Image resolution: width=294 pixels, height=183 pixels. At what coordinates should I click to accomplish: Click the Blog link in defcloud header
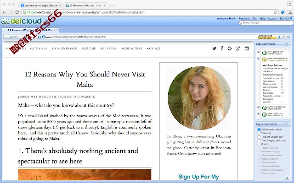pyautogui.click(x=255, y=18)
